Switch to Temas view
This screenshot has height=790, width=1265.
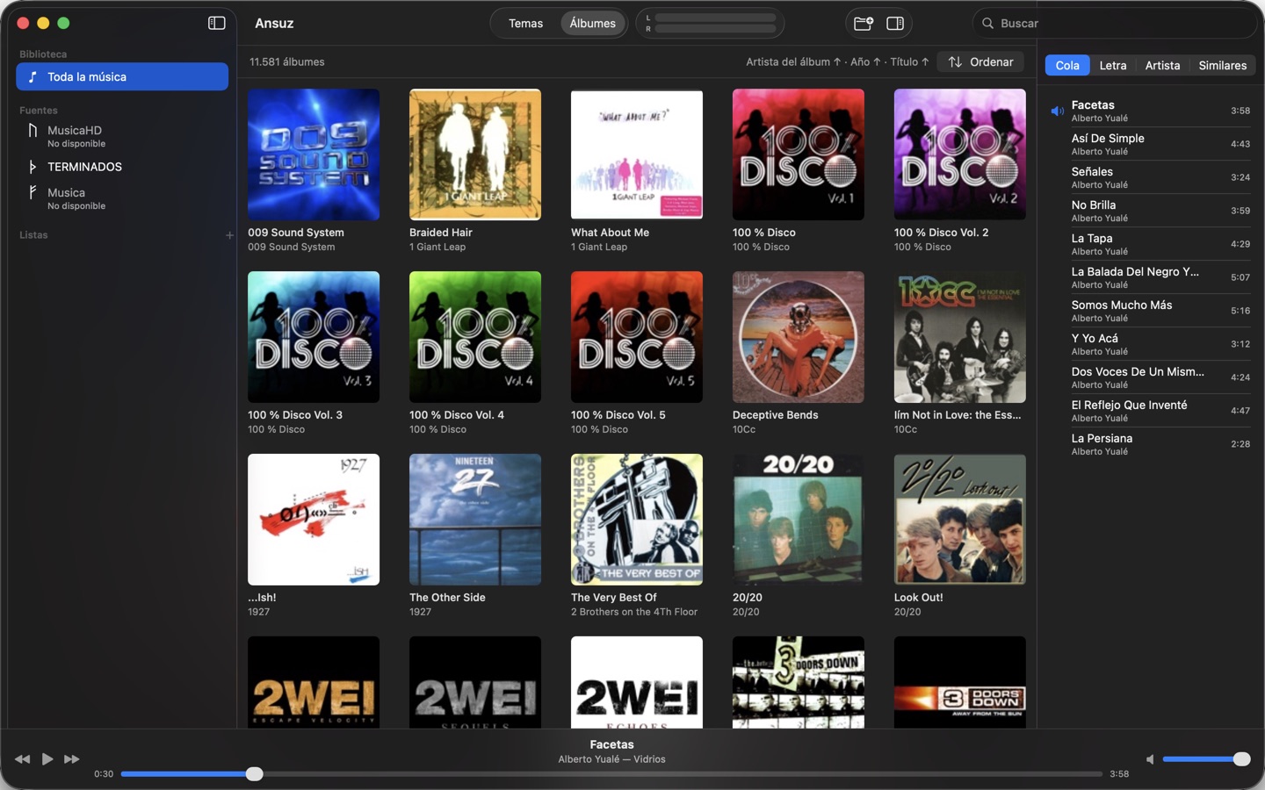(525, 24)
